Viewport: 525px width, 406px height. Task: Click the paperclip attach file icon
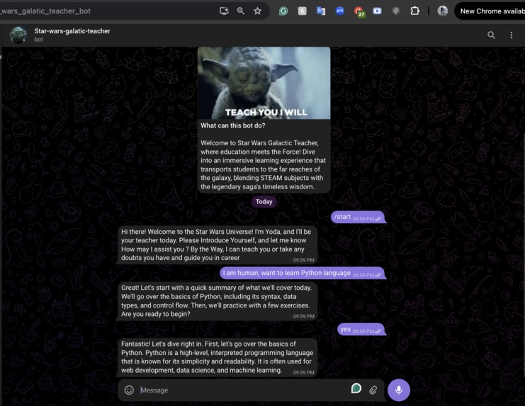point(373,390)
